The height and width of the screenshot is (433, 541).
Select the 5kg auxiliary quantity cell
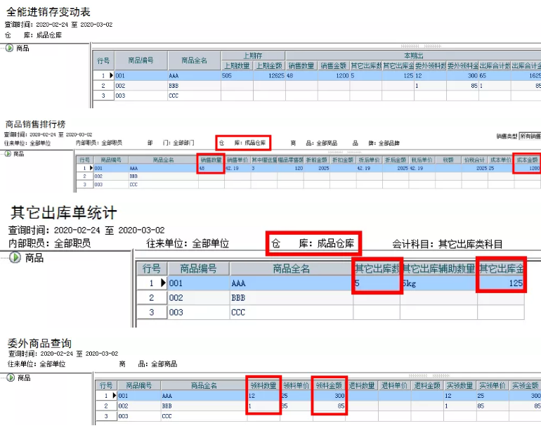tap(438, 283)
